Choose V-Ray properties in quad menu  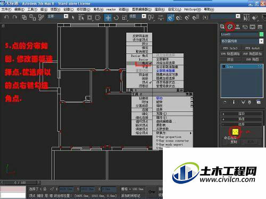pos(173,137)
